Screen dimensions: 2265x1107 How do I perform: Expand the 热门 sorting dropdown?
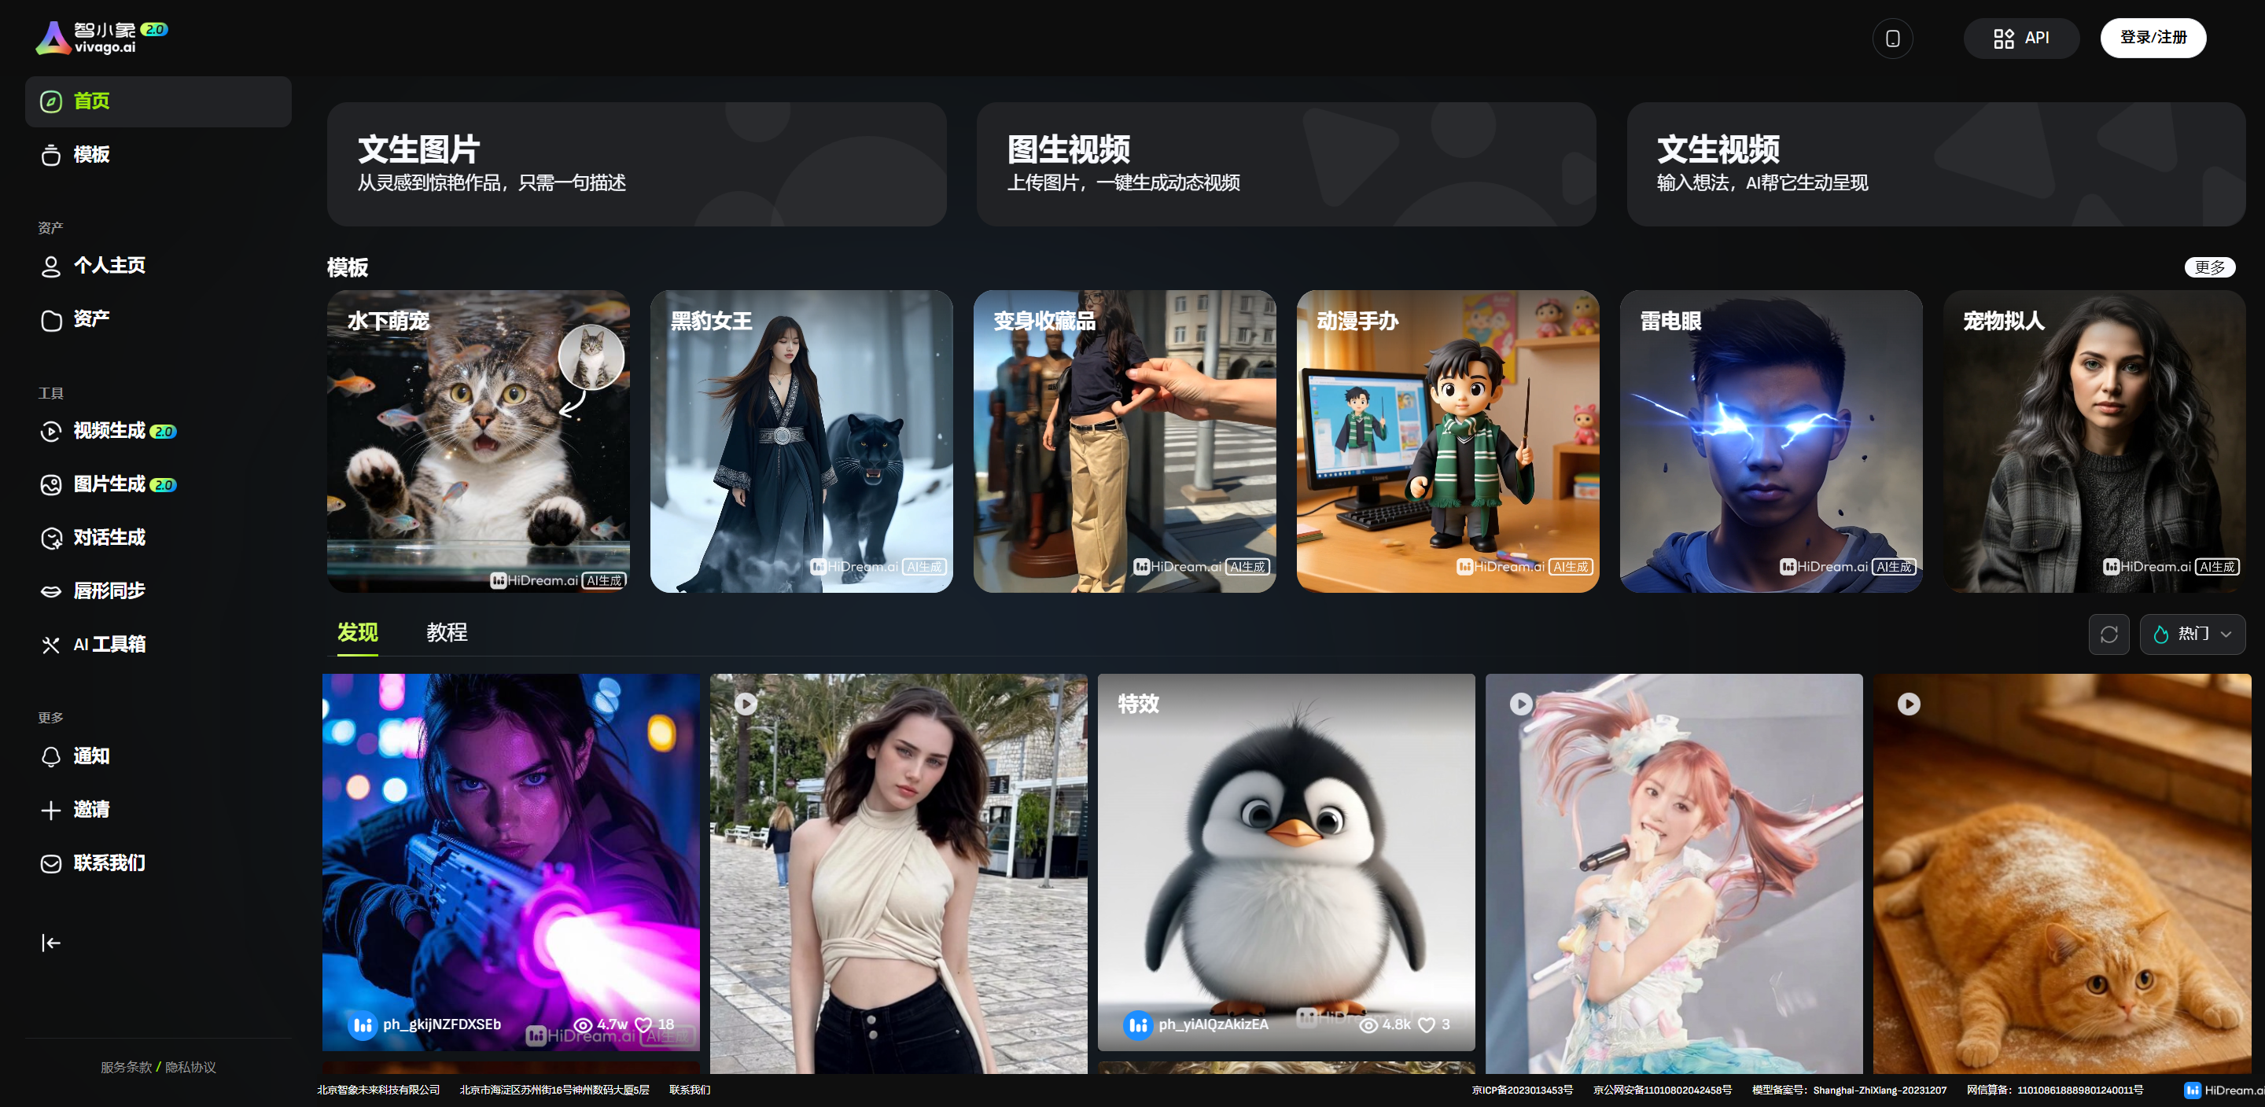(2192, 634)
